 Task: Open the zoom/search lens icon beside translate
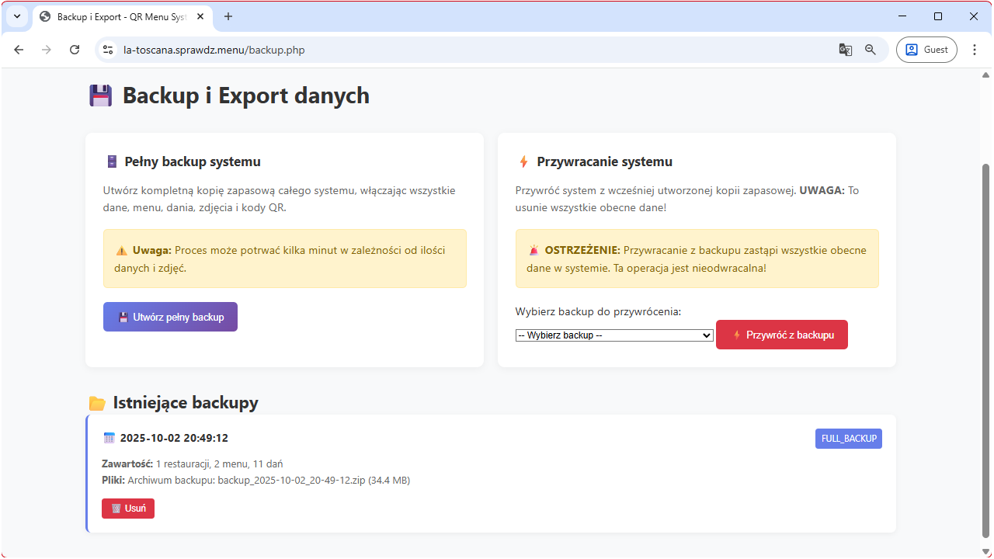pos(870,49)
